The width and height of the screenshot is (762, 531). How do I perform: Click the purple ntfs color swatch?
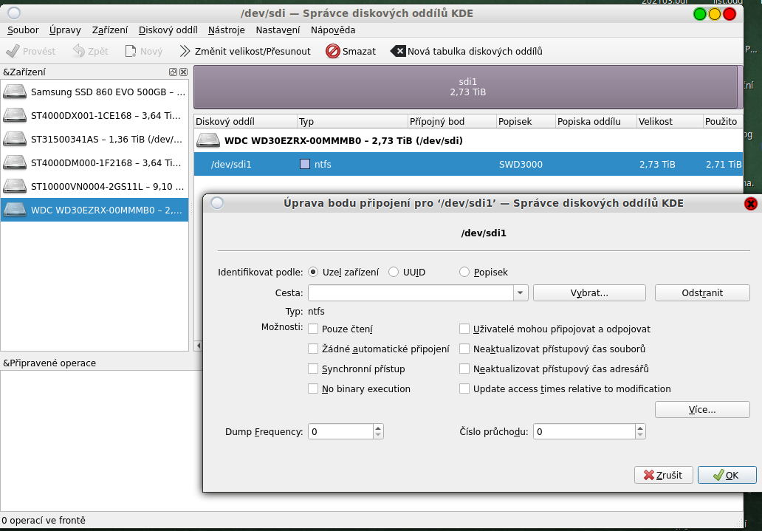click(305, 164)
